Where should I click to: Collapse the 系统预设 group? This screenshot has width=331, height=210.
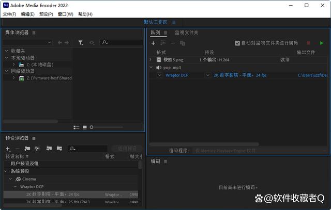(6, 171)
